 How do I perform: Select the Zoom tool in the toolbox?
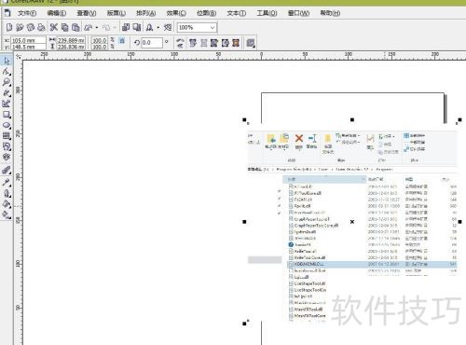click(x=7, y=82)
